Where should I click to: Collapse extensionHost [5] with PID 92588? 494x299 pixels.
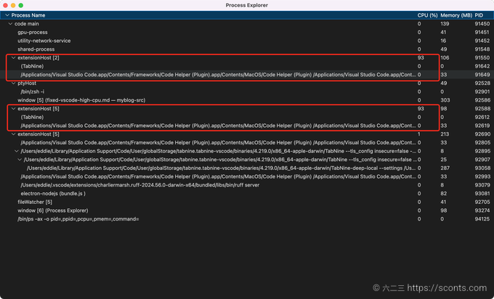coord(14,109)
